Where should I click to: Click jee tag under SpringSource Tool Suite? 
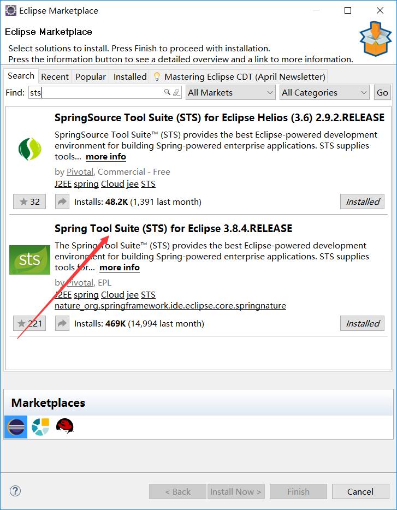coord(133,184)
